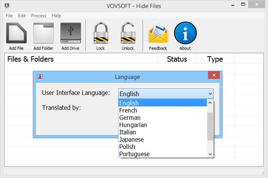Viewport: 268px width, 178px height.
Task: Click the Add Folder toolbar icon
Action: [43, 33]
